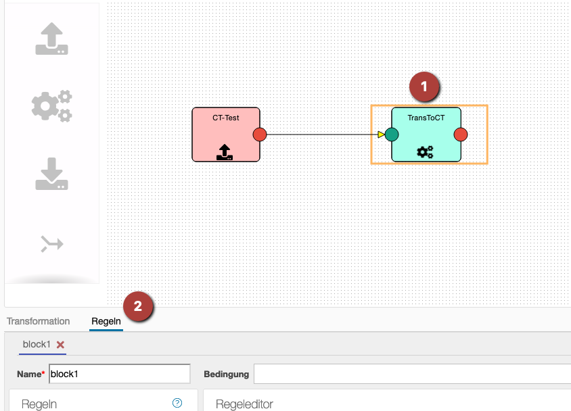Select the TransToCT node by its label

point(426,118)
